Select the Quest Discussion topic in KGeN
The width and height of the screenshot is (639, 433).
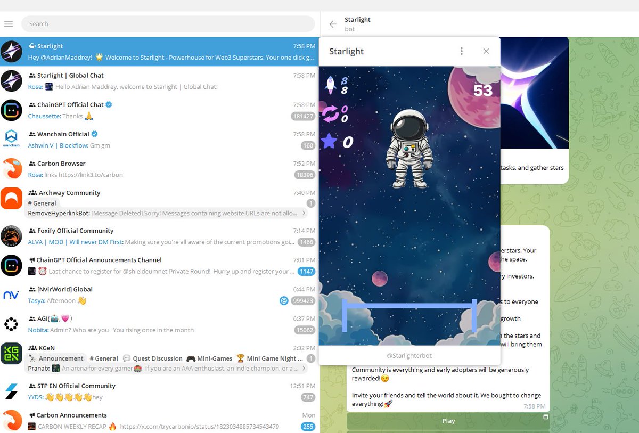click(153, 358)
